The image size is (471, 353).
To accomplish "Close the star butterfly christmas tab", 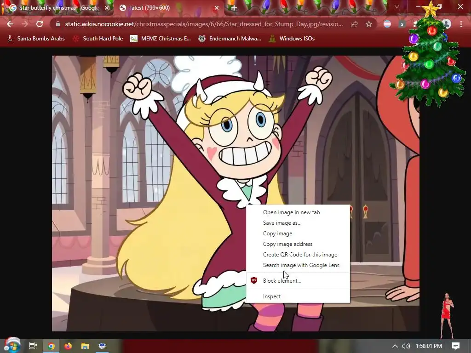I will coord(107,8).
